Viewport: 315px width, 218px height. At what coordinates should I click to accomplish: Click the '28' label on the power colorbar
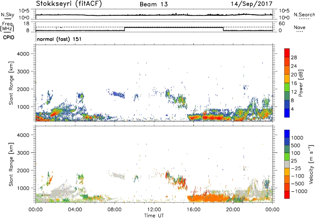[x=294, y=57]
